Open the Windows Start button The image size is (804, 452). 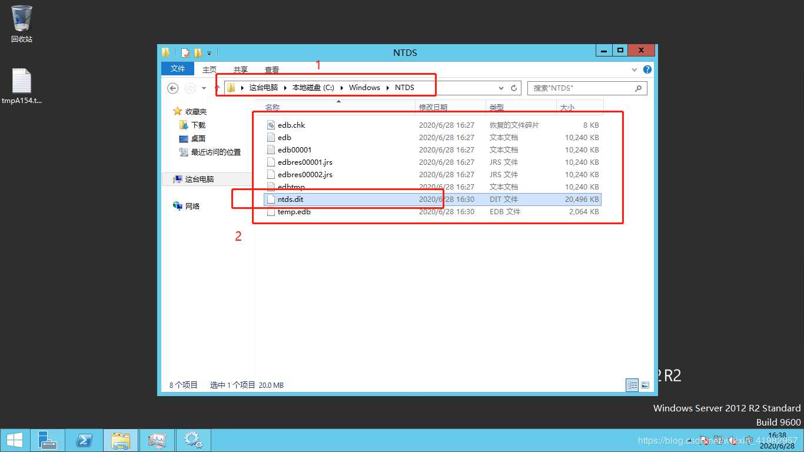pyautogui.click(x=14, y=440)
